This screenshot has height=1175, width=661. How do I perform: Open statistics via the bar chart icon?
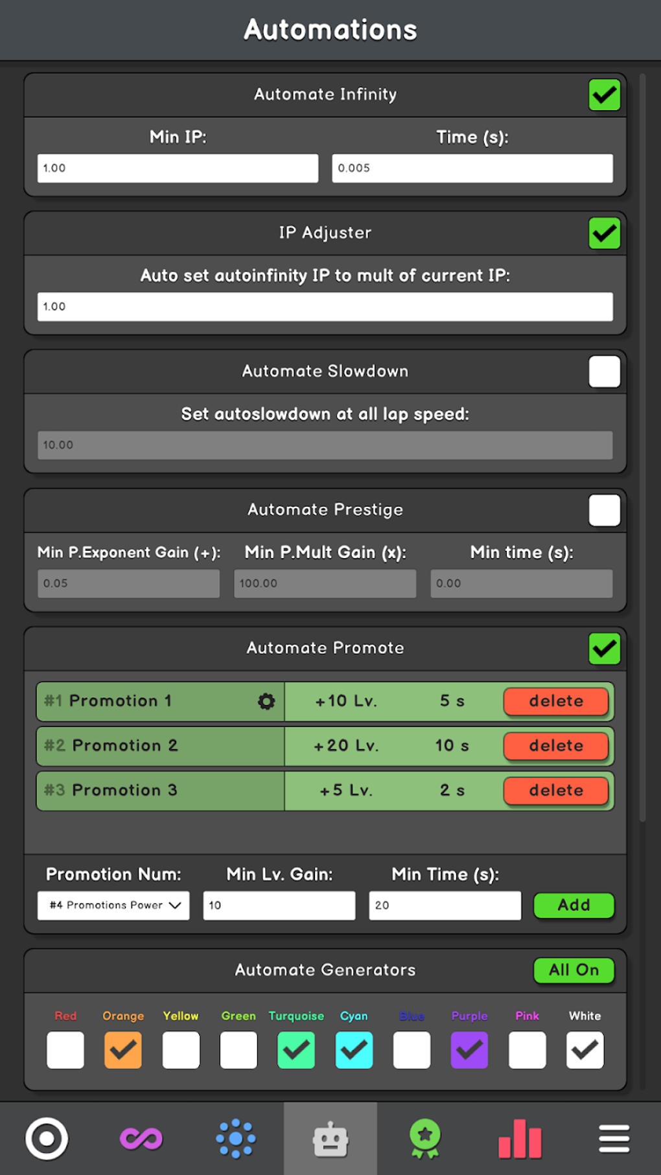pos(519,1139)
